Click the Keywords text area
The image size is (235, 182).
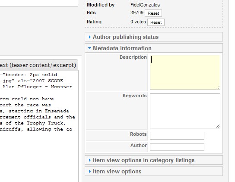[x=185, y=111]
